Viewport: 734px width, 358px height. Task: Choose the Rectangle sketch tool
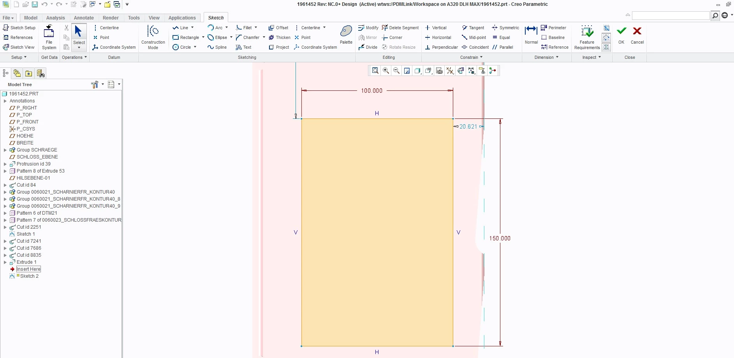click(x=186, y=37)
